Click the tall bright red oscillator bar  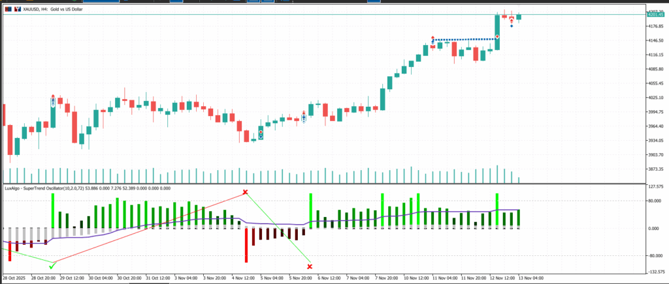tap(246, 246)
